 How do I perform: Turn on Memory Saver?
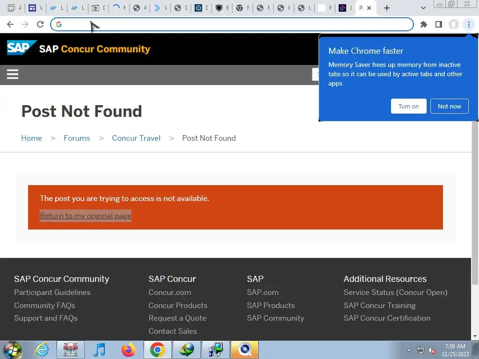408,106
